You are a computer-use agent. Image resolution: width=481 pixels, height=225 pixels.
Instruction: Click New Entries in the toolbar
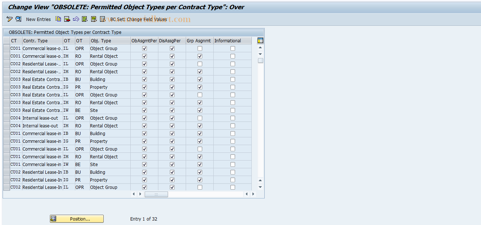[38, 20]
